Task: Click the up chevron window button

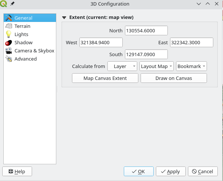Action: tap(208, 4)
